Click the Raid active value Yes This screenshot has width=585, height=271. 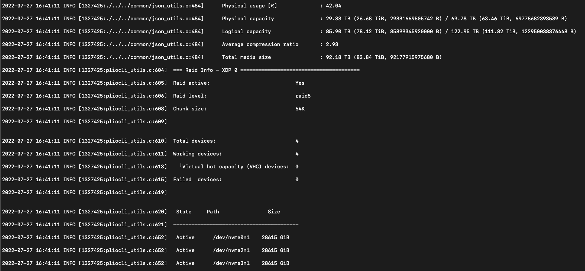[x=300, y=83]
